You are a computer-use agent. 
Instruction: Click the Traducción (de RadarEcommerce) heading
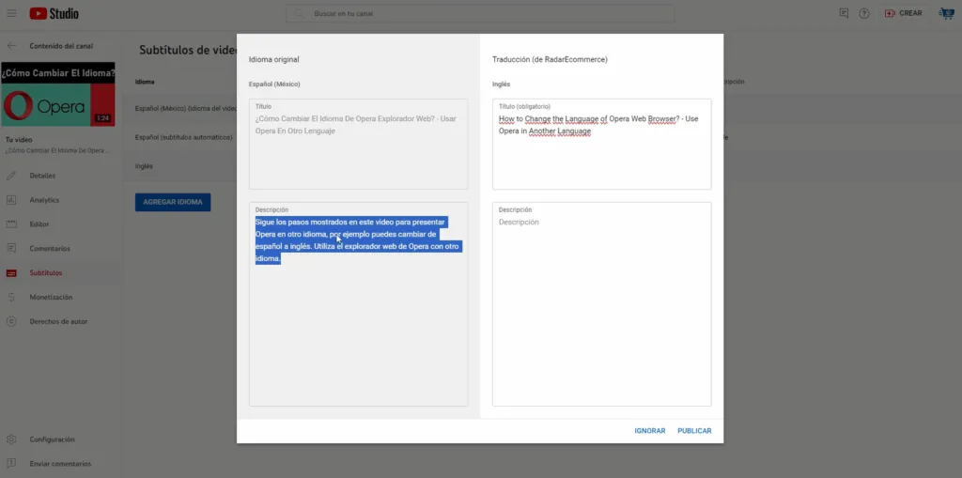[x=550, y=59]
